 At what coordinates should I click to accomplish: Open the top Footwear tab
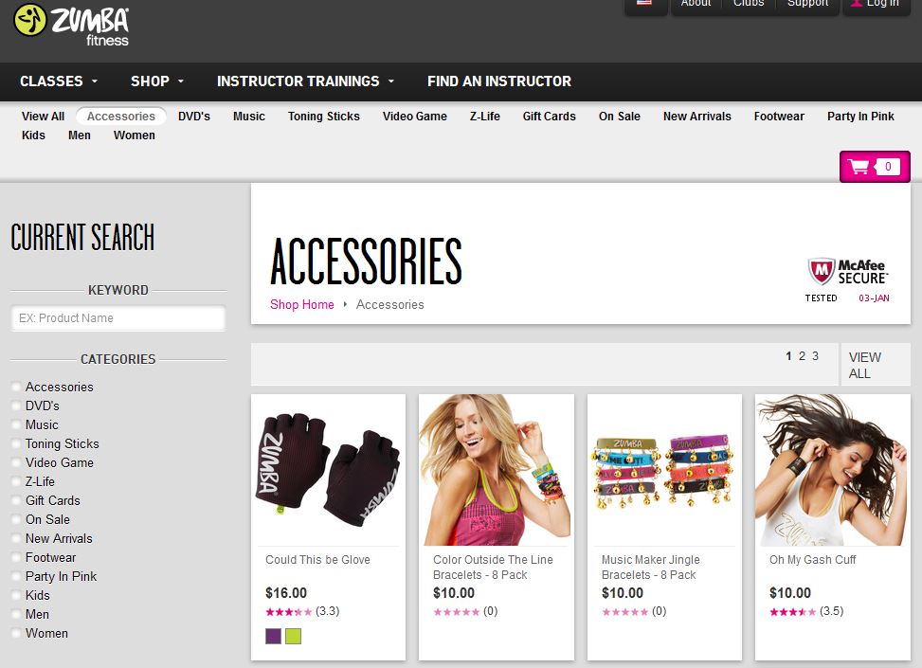tap(779, 117)
